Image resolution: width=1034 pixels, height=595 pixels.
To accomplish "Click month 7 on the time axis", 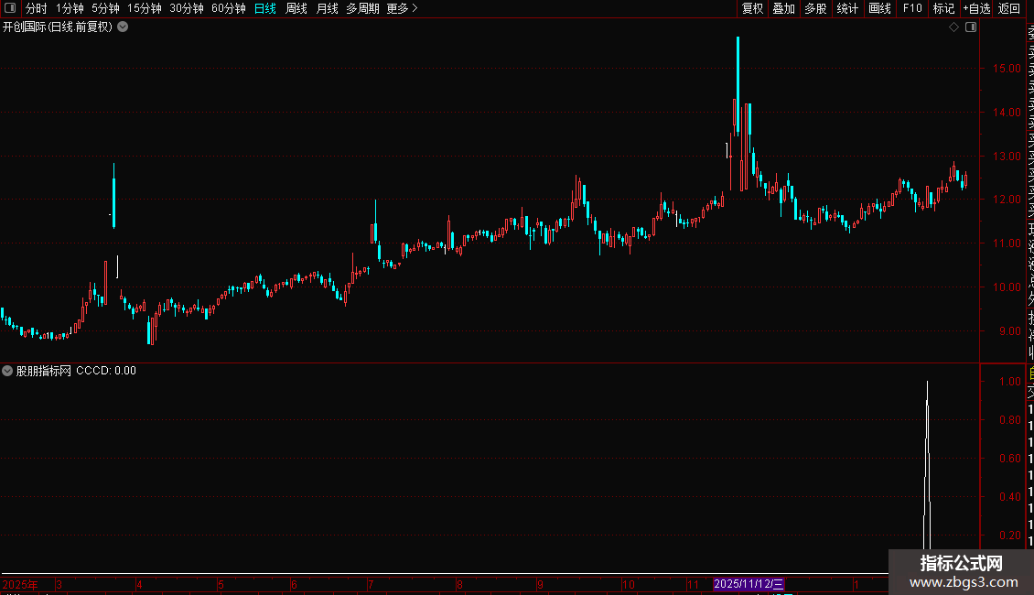I will point(371,584).
